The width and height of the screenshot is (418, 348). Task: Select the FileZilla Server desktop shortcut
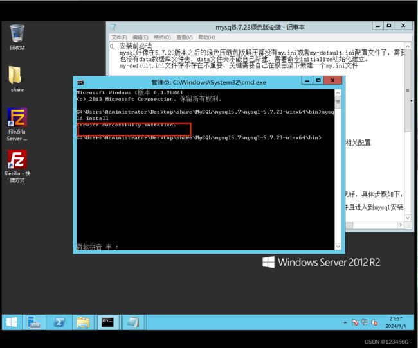[17, 124]
